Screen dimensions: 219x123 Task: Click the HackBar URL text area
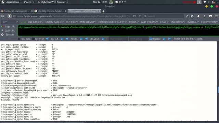(118, 30)
